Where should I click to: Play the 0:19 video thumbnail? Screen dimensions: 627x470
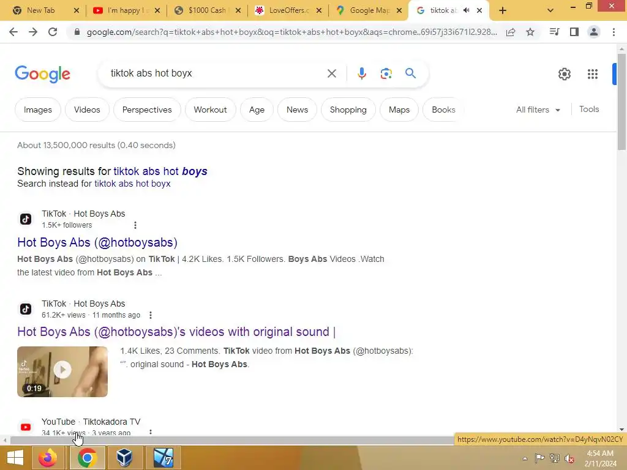point(62,371)
